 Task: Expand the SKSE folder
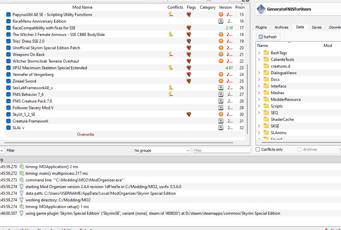click(x=259, y=126)
